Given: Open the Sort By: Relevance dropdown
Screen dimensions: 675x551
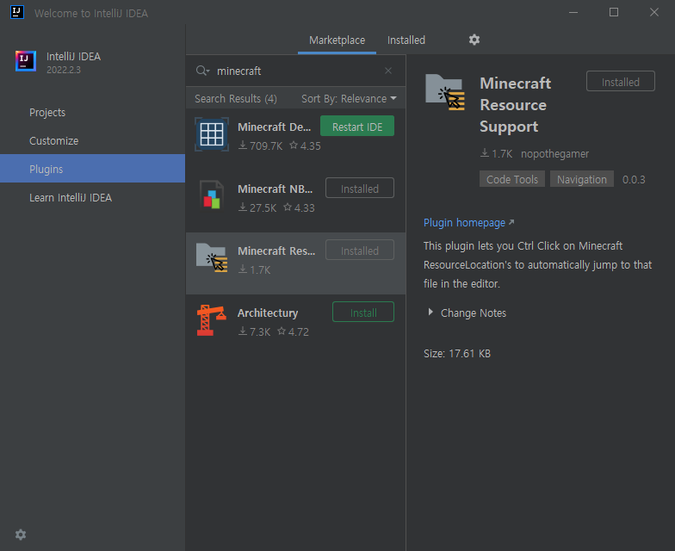Looking at the screenshot, I should click(349, 98).
